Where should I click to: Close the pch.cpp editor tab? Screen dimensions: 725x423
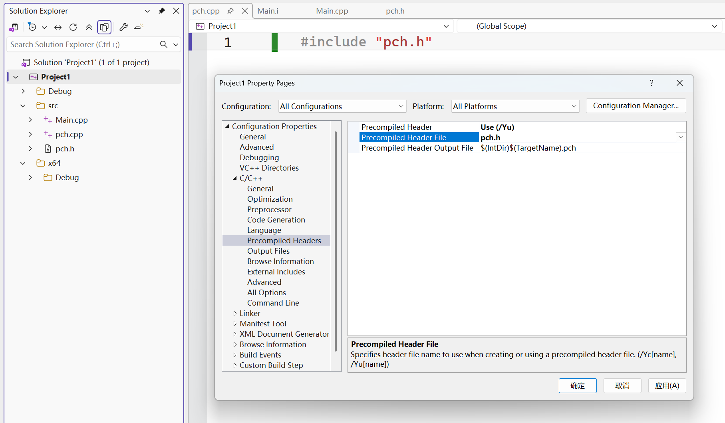pos(245,11)
